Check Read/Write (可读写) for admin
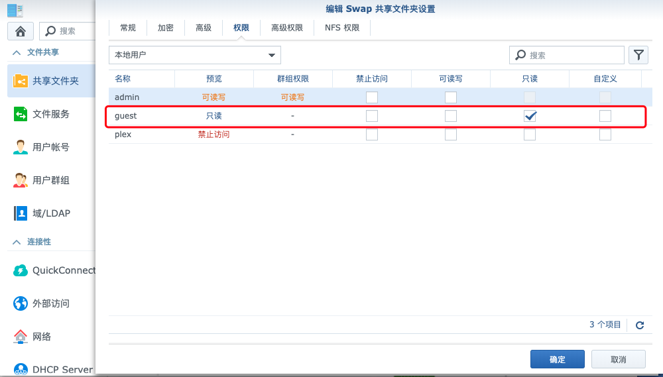This screenshot has height=377, width=663. coord(451,97)
